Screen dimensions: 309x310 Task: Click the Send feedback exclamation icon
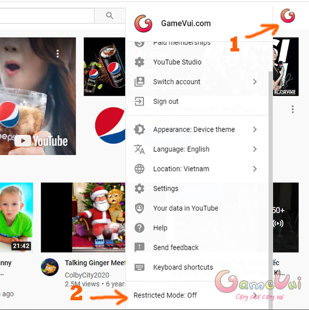coord(140,247)
